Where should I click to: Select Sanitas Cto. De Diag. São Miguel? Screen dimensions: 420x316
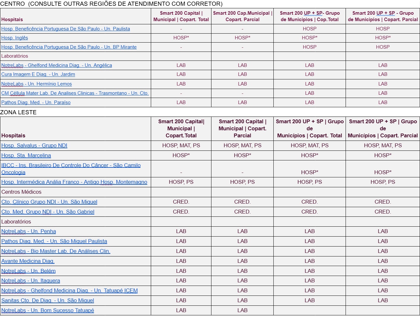click(x=47, y=301)
